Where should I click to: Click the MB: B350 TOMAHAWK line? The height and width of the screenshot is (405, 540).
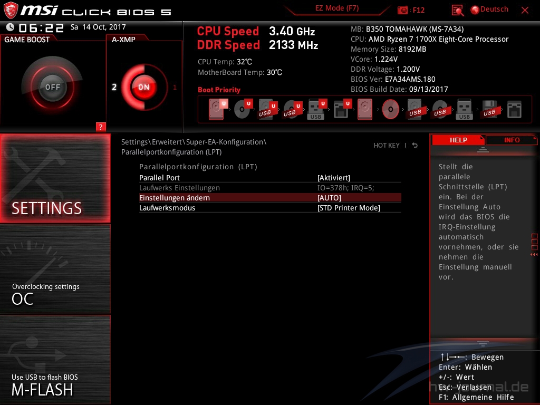click(407, 29)
